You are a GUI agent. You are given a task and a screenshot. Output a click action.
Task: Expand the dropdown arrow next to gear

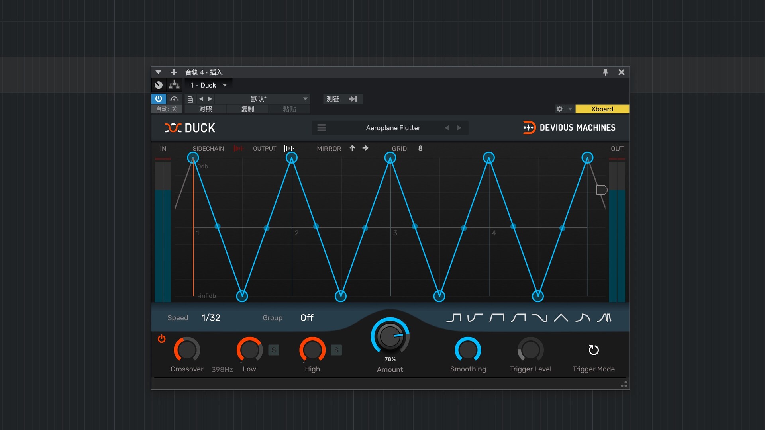point(570,109)
